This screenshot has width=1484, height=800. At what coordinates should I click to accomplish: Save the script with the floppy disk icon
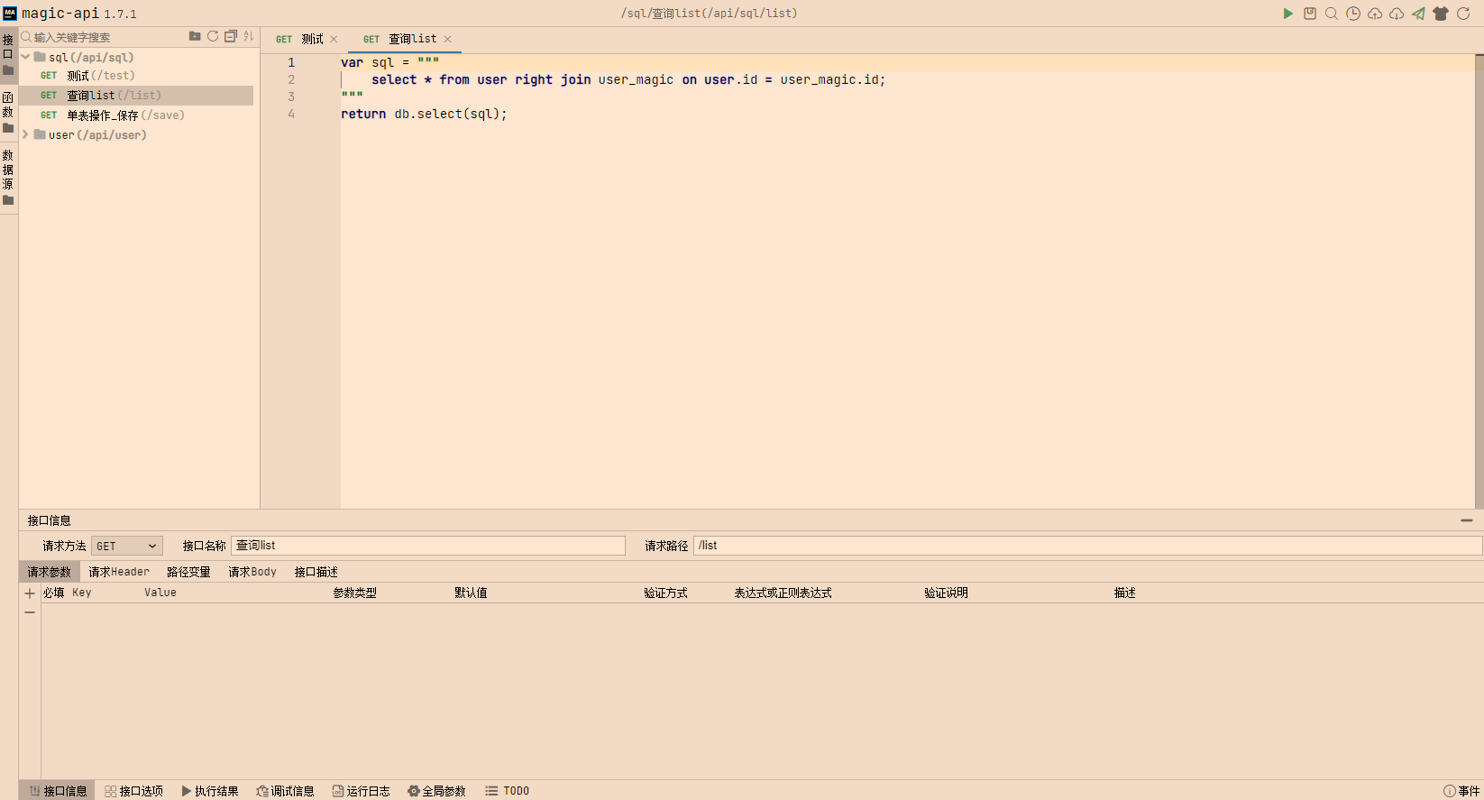[x=1310, y=14]
